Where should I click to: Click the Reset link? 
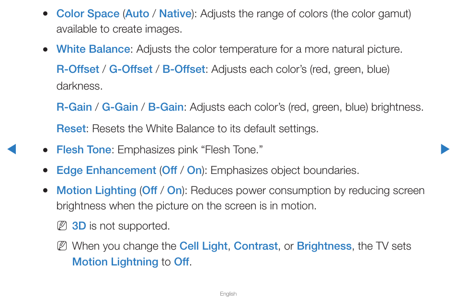click(x=71, y=128)
